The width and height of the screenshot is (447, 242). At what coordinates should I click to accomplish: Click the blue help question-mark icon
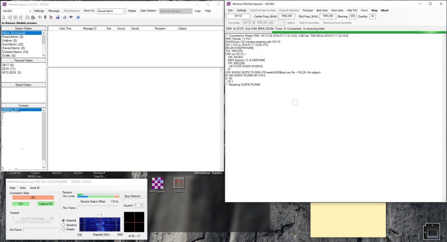tap(78, 17)
